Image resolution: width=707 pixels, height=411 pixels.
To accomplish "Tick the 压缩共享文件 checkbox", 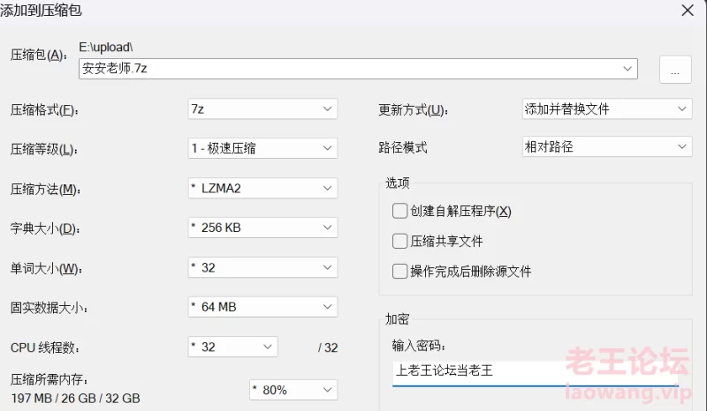I will [x=400, y=241].
